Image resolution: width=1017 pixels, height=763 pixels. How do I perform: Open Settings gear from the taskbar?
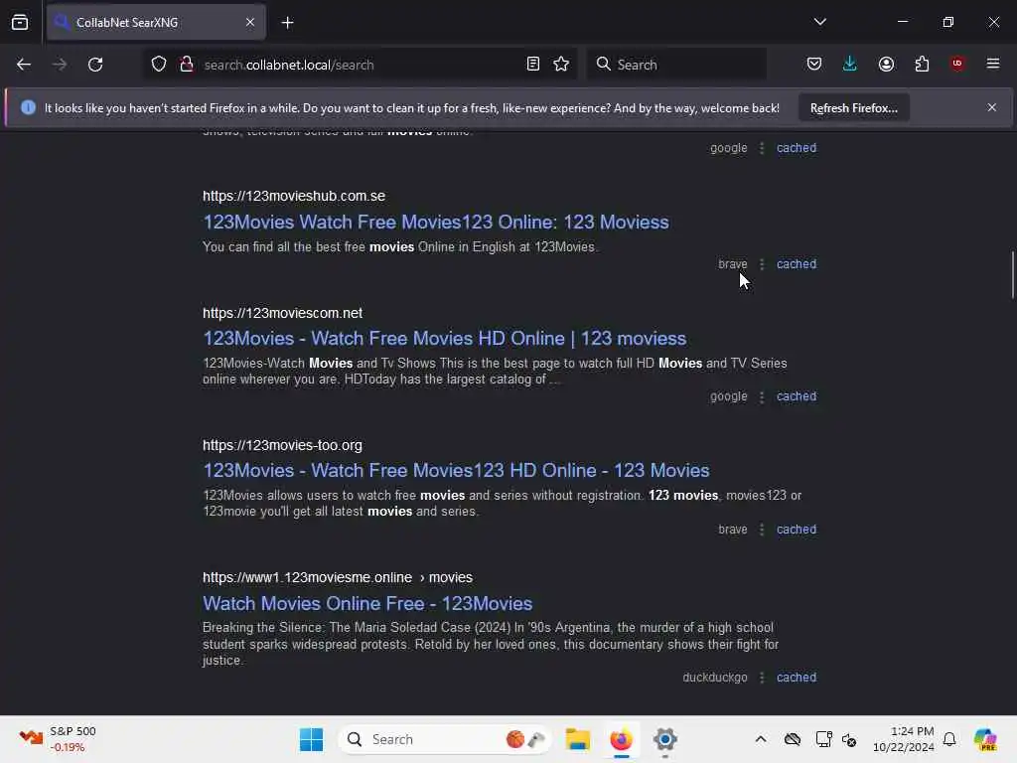(665, 739)
